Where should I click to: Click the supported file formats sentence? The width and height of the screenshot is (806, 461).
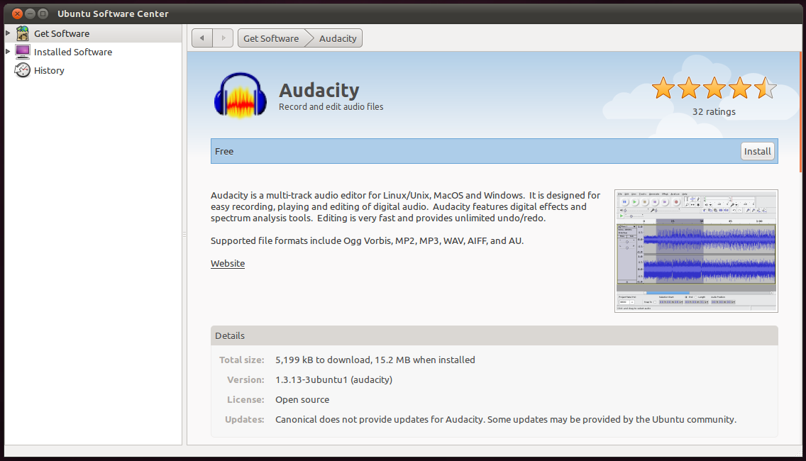pos(367,240)
